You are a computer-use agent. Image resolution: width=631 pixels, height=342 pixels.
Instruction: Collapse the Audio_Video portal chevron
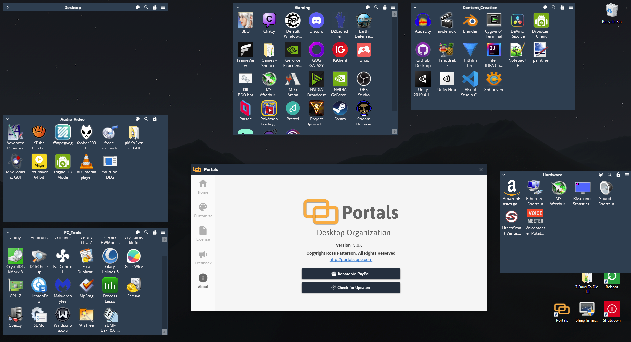(8, 119)
